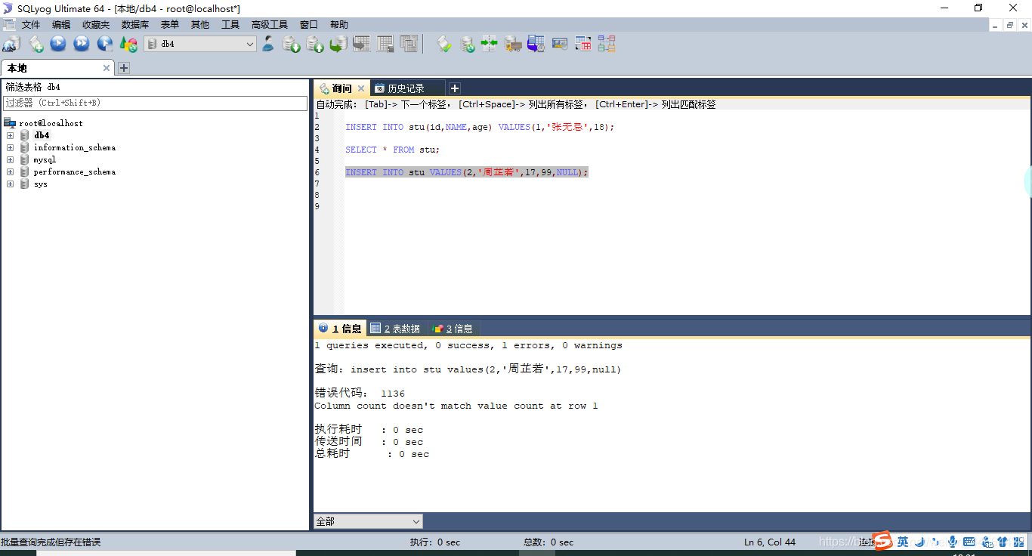The height and width of the screenshot is (556, 1032).
Task: Expand the db4 database node
Action: pyautogui.click(x=11, y=135)
